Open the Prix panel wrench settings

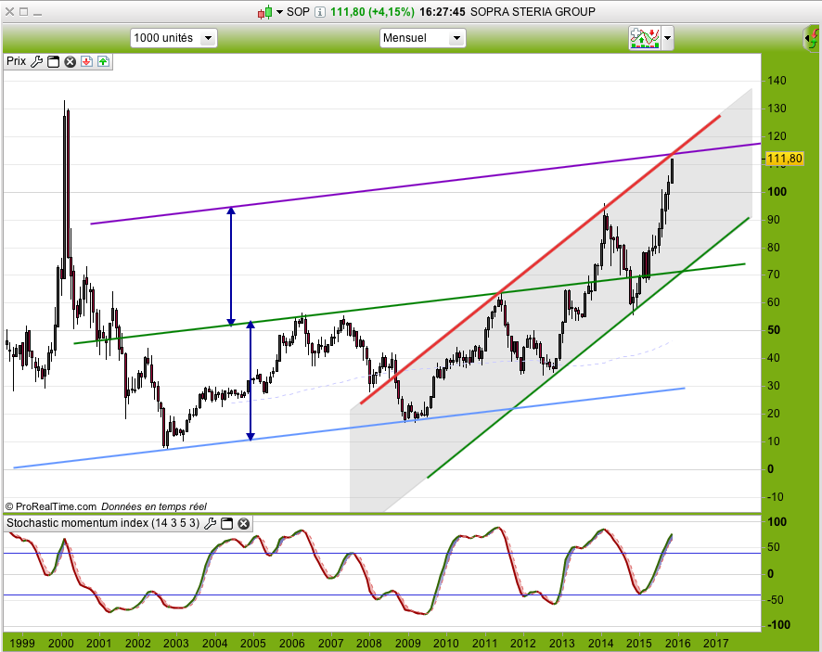point(36,62)
